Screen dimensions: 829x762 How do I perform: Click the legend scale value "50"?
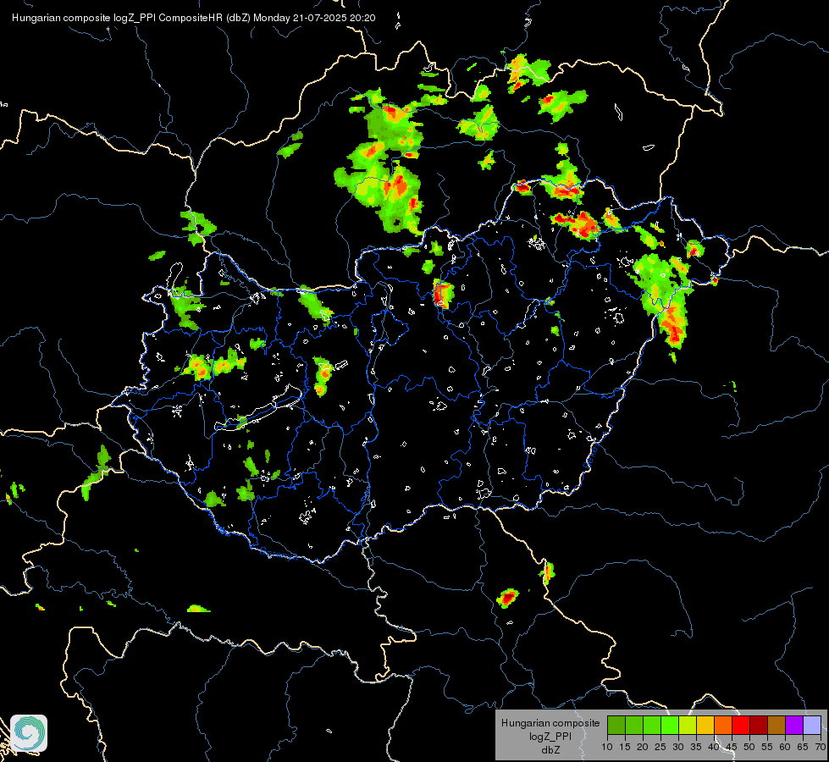point(749,747)
